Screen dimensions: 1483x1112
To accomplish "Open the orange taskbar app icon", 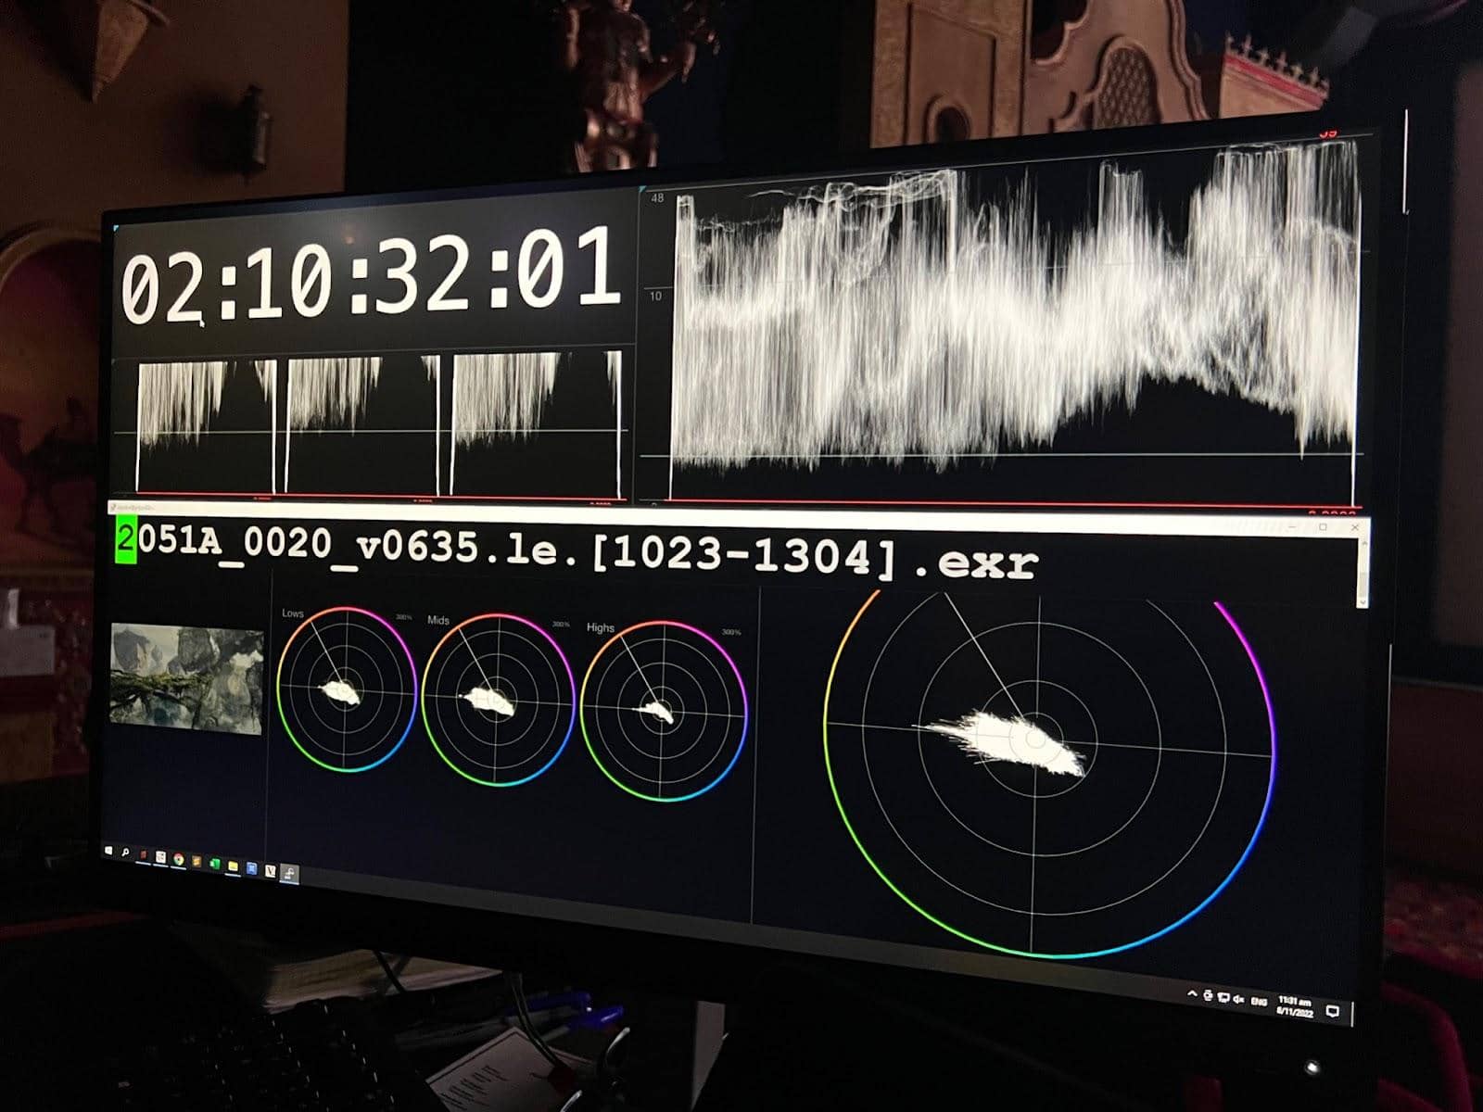I will (196, 861).
